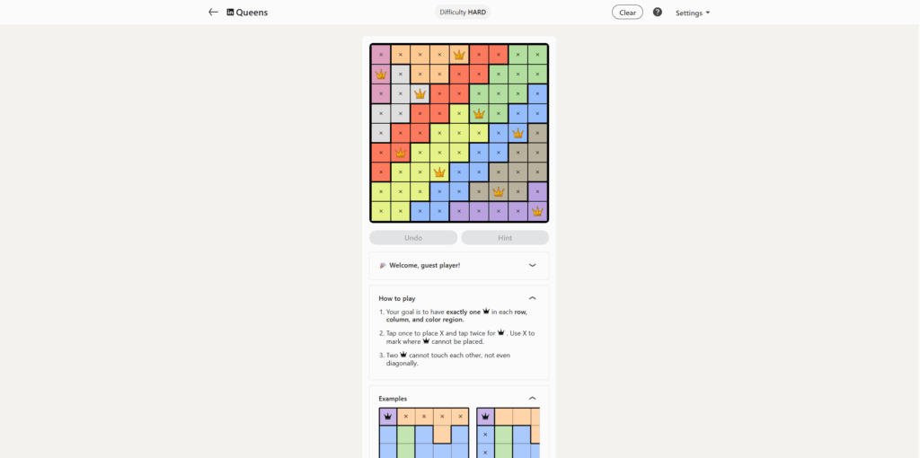Screen dimensions: 920x458
Task: Collapse the How to play section
Action: point(532,298)
